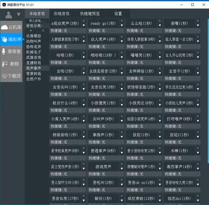
Task: Remove 女音长笑(5秒) with its X icon
Action: click(122, 85)
